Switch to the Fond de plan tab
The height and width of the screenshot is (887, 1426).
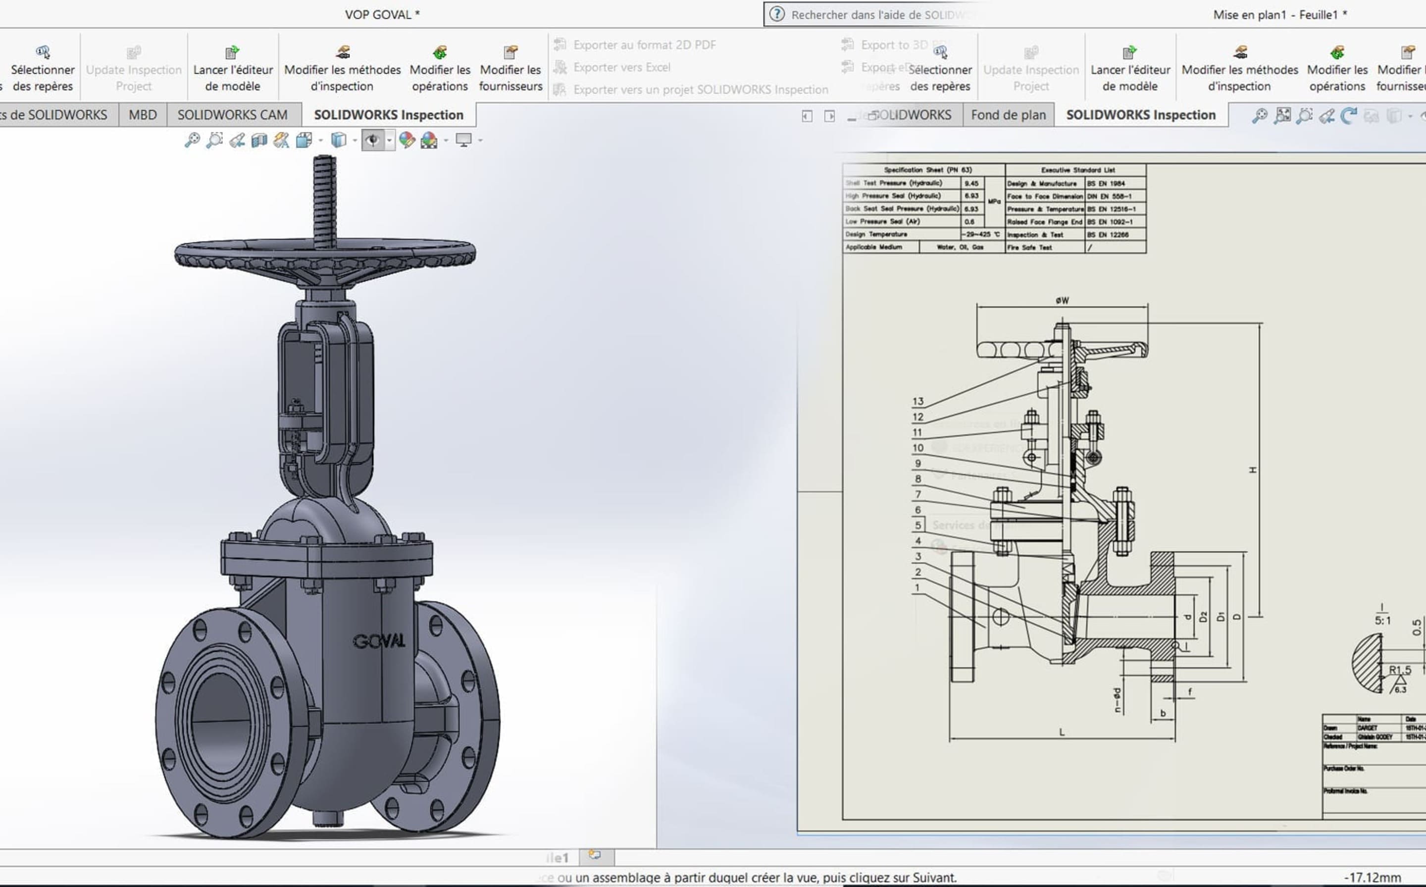tap(1008, 114)
